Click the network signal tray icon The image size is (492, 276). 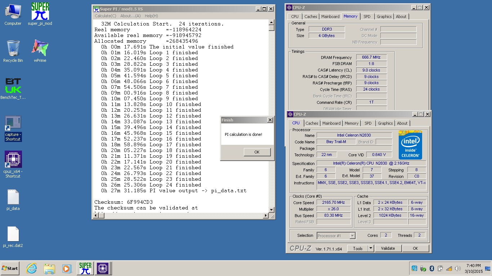(x=449, y=268)
